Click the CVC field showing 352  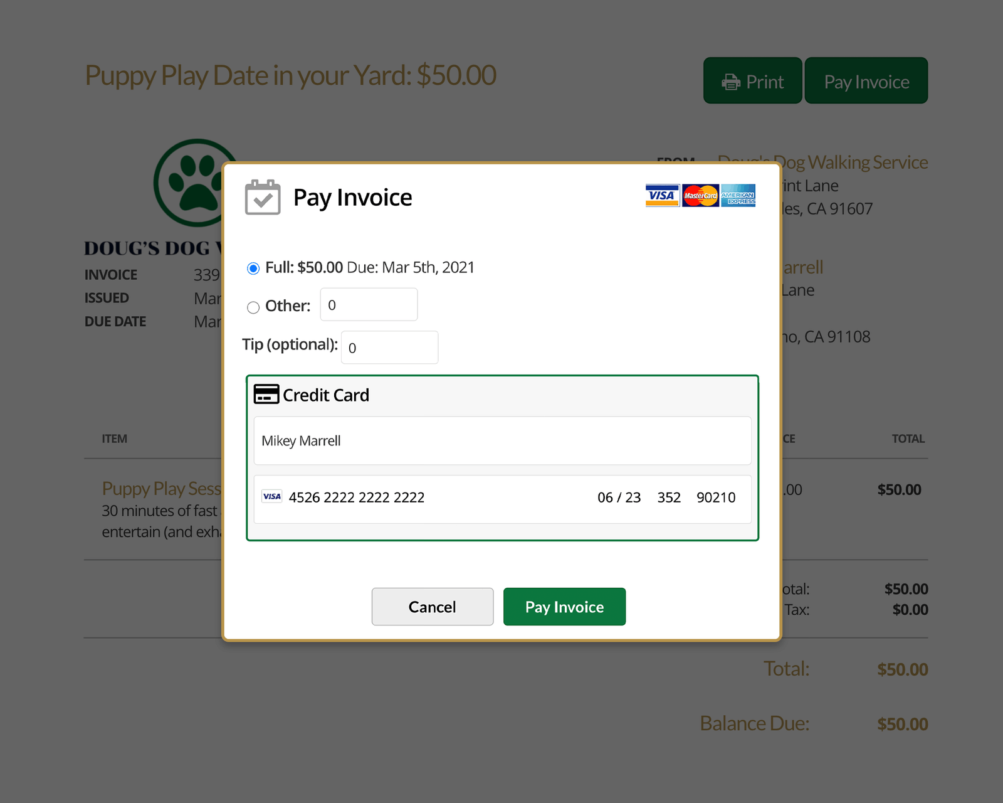(669, 497)
